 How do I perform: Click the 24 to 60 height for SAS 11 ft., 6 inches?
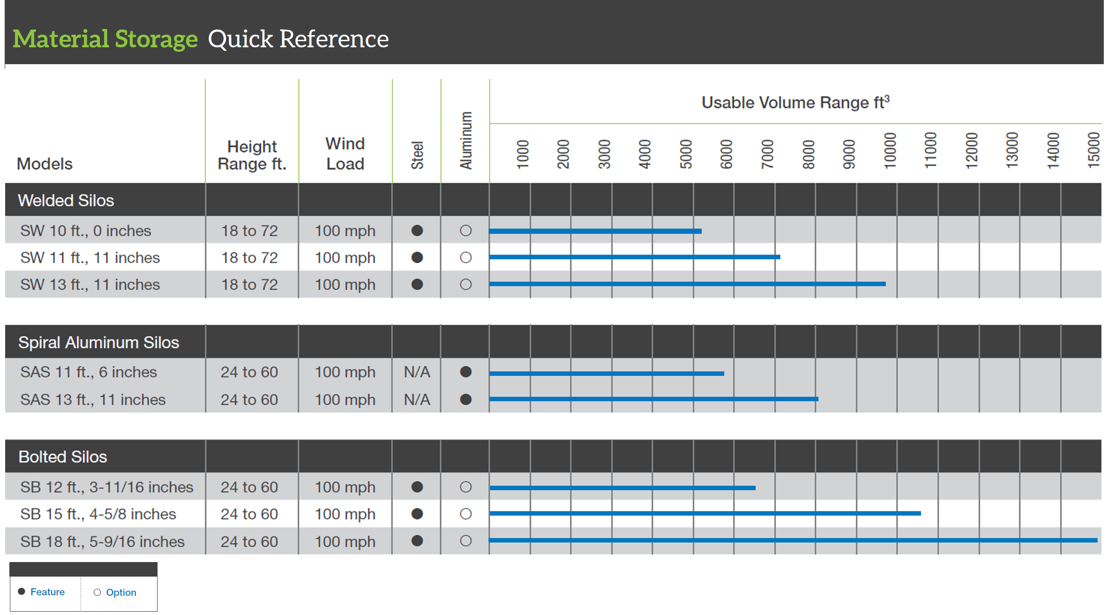[x=249, y=372]
